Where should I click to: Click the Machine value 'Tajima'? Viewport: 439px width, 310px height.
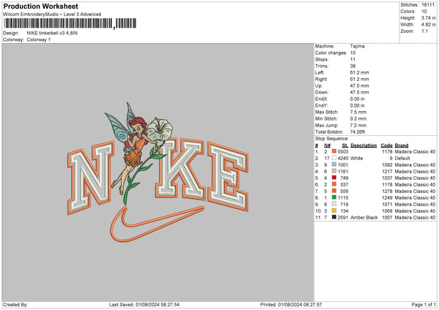pyautogui.click(x=357, y=46)
